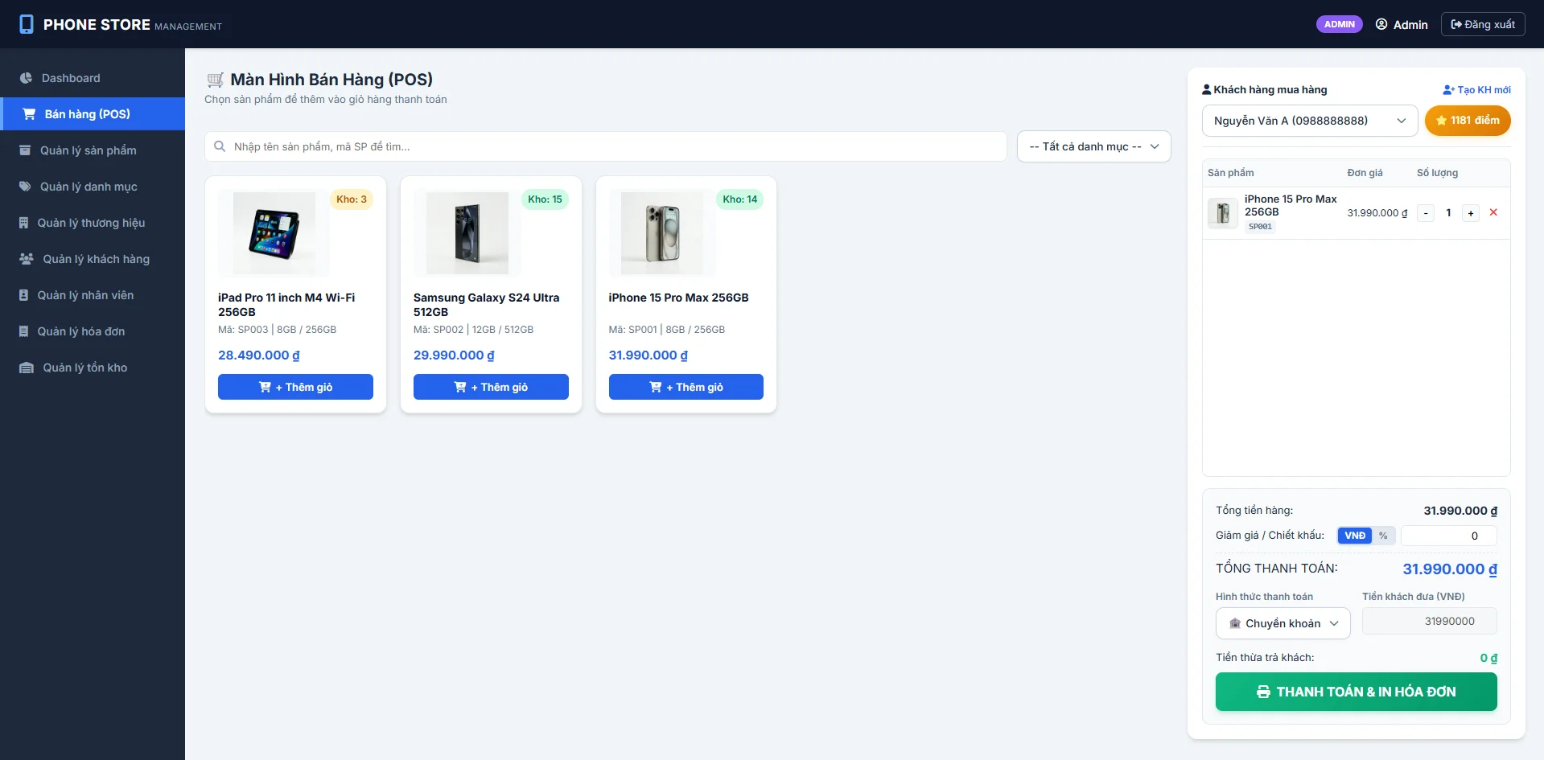Go to Quản lý khách hàng
This screenshot has width=1544, height=760.
coord(93,259)
